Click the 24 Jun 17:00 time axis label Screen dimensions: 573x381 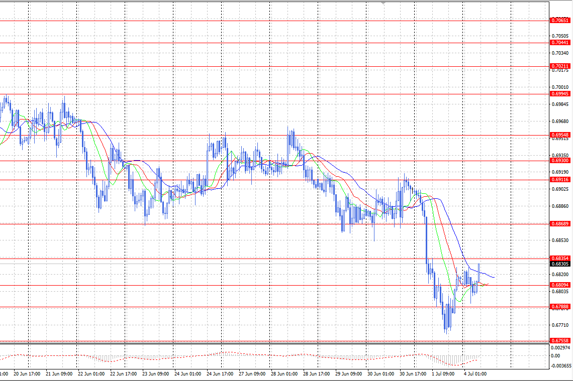point(220,373)
